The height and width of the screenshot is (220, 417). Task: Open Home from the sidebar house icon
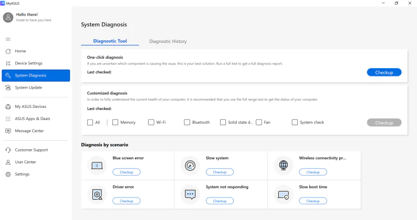(x=8, y=51)
